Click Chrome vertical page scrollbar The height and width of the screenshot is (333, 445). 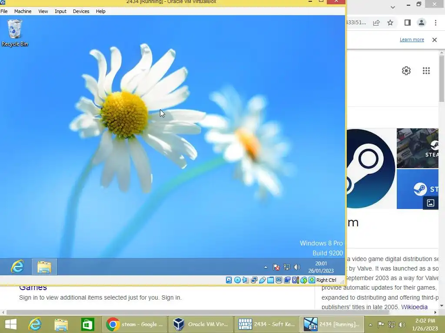(442, 78)
